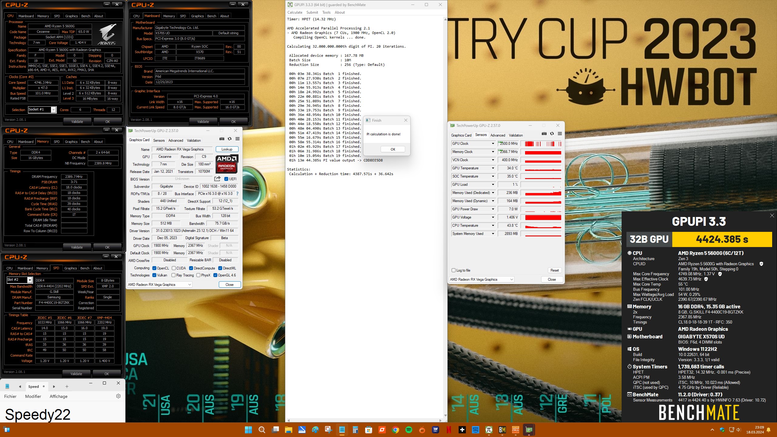This screenshot has height=437, width=777.
Task: Open BenchMate BM icon on the taskbar
Action: [502, 430]
